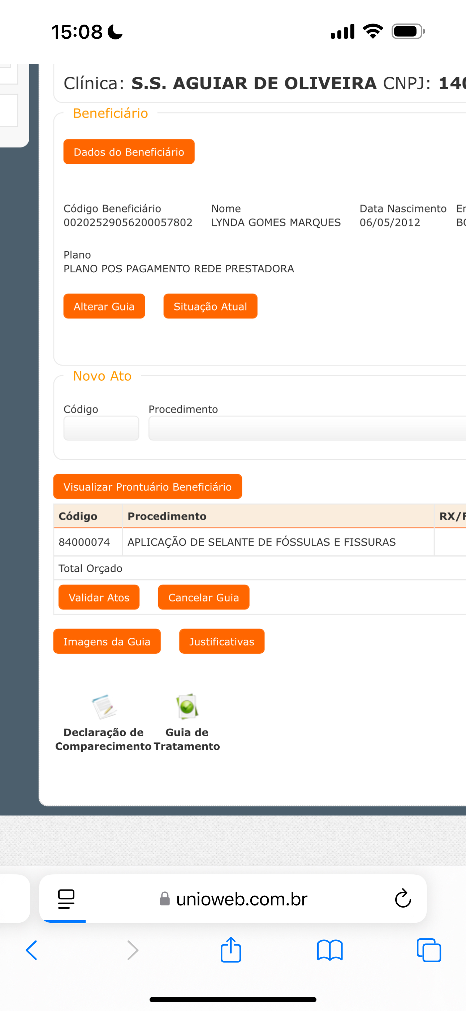The image size is (466, 1011).
Task: Tap the home indicator bar
Action: (233, 999)
